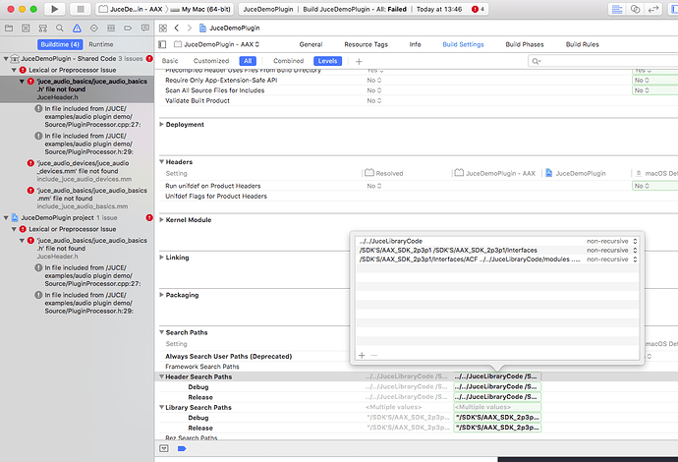Collapse the JuceDemoPlugin - Shared Code issue group
This screenshot has width=678, height=462.
pos(6,58)
